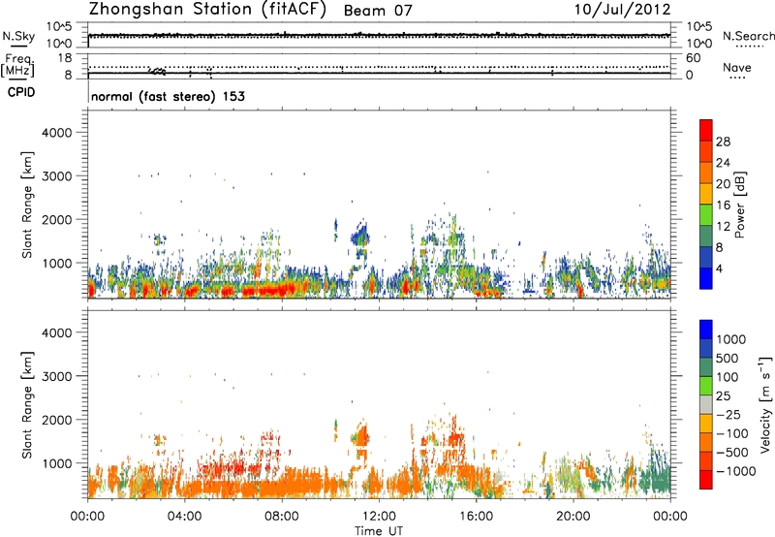Click the yellow segment of the Power colorbar
The width and height of the screenshot is (775, 537).
point(706,194)
